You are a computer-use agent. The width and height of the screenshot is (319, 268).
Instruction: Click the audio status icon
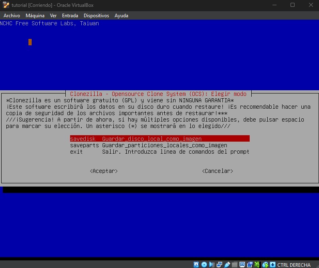212,264
